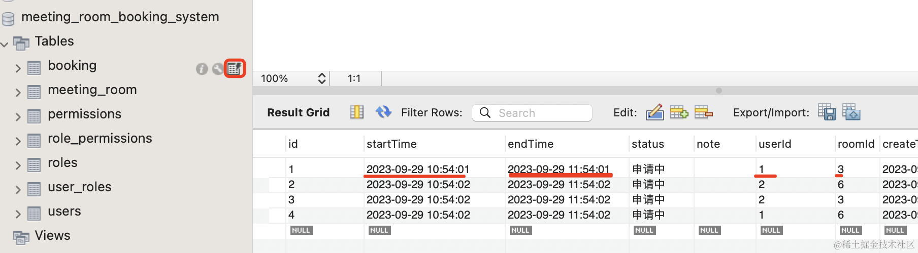
Task: Select the endTime cell in row 3
Action: pos(559,200)
